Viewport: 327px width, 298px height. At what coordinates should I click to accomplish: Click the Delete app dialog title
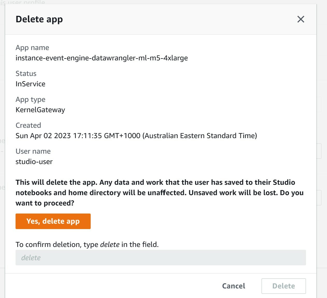pos(39,19)
